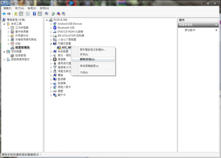221x158 pixels.
Task: Click the blue help question-mark icon
Action: click(34, 14)
